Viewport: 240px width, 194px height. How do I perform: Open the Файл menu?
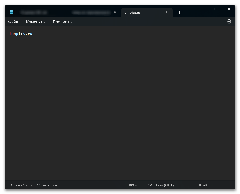[x=13, y=22]
